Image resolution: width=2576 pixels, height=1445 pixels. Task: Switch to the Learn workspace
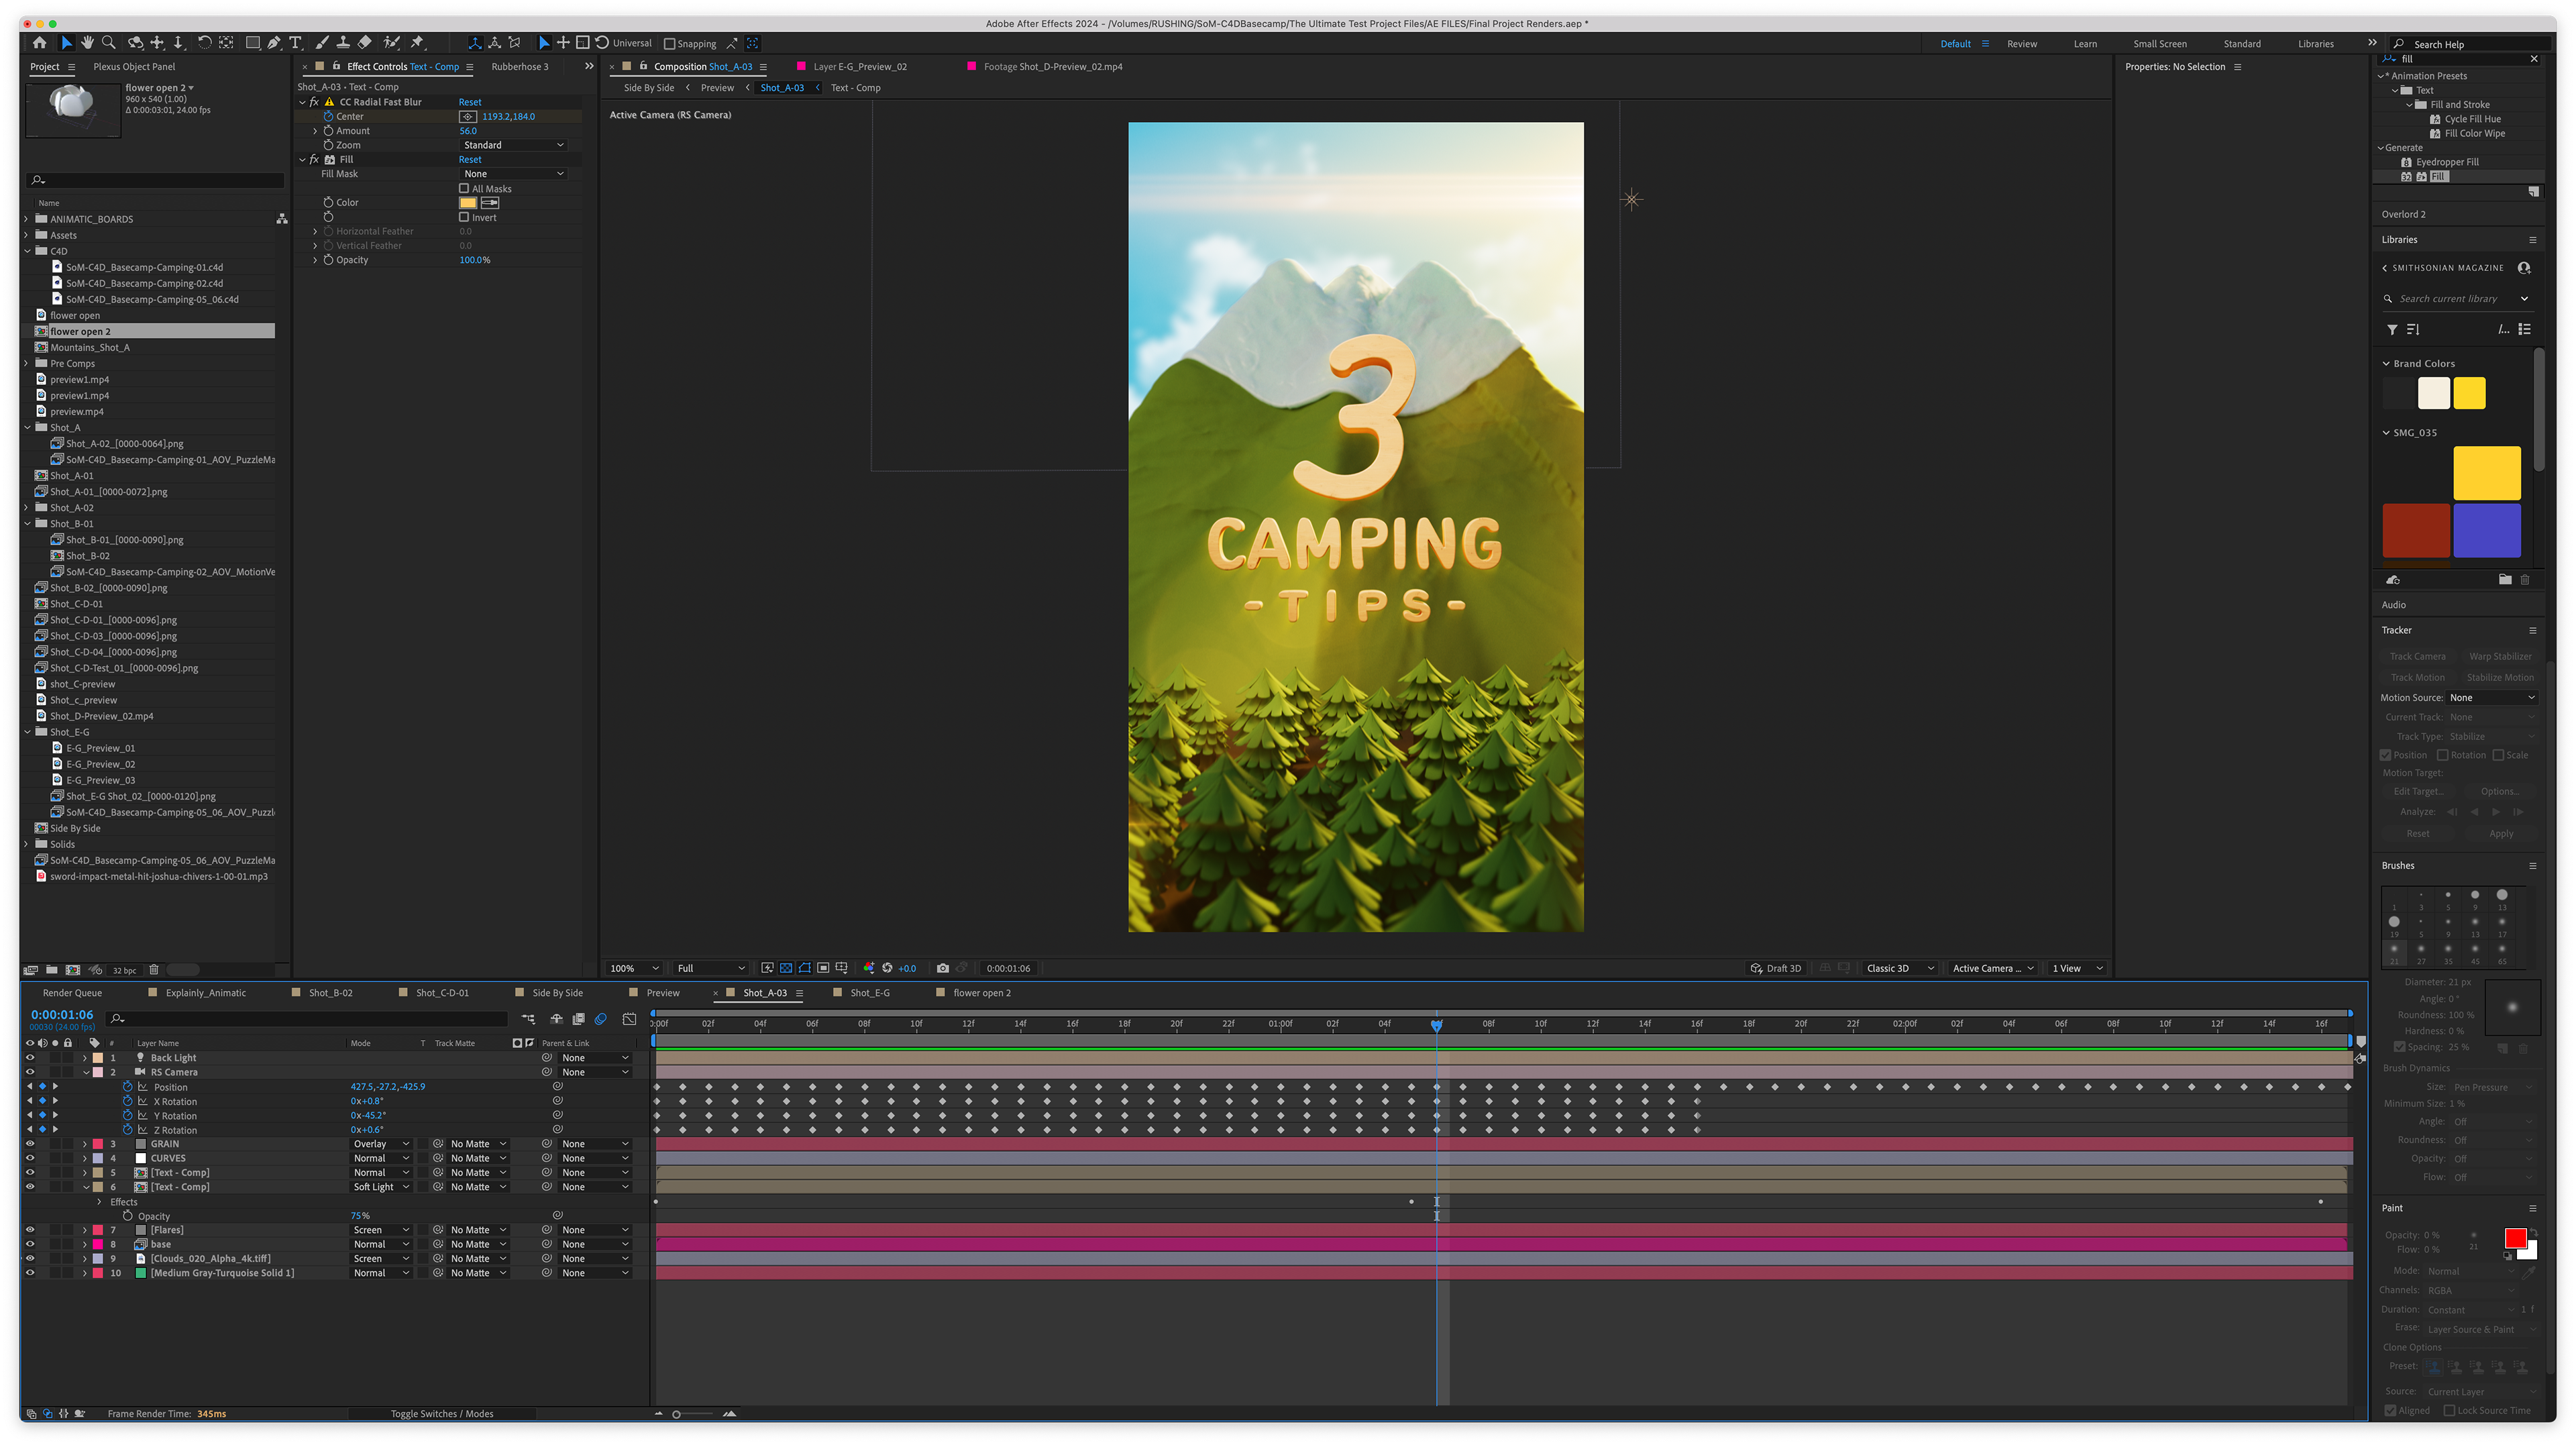click(2085, 44)
